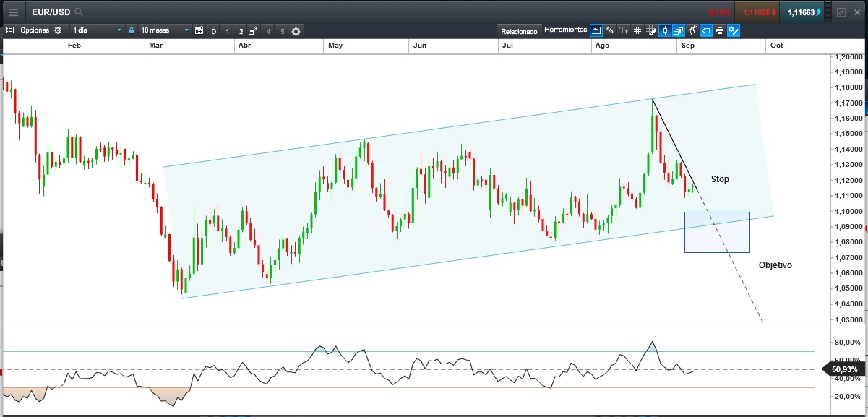Select the text annotation tool
Image resolution: width=868 pixels, height=417 pixels.
point(623,30)
